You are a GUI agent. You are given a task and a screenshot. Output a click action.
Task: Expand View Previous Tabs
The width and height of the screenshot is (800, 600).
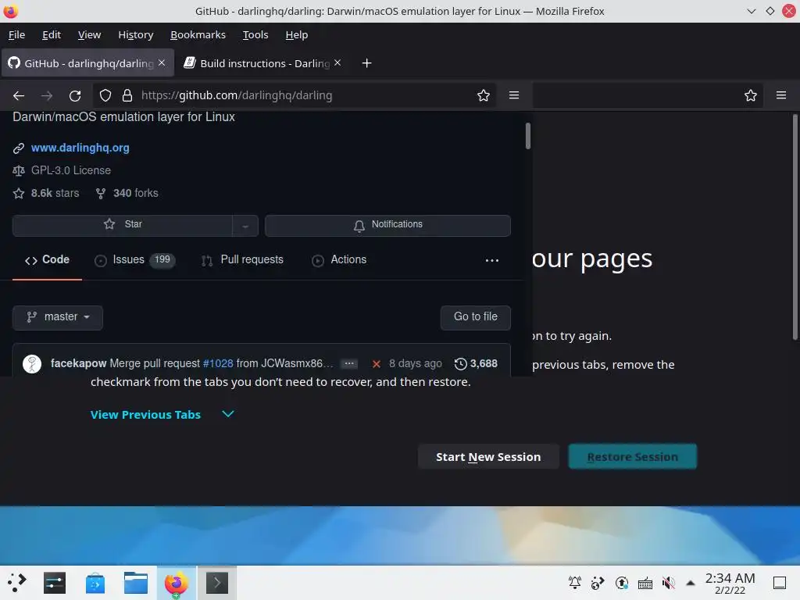click(162, 414)
